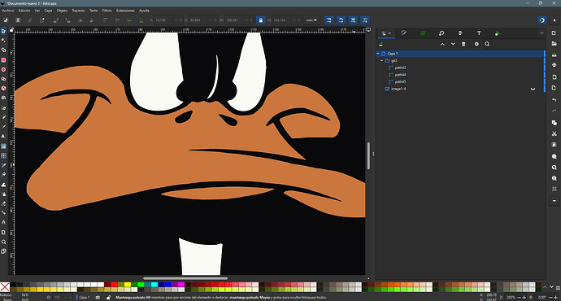Select the Text tool in the toolbox
The width and height of the screenshot is (561, 301).
(3, 137)
